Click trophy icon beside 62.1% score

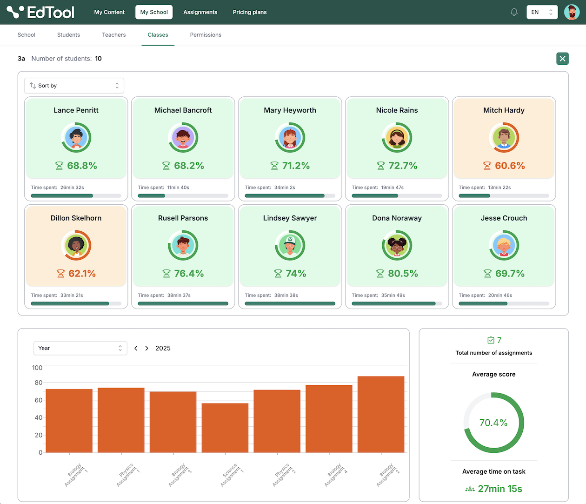tap(60, 274)
